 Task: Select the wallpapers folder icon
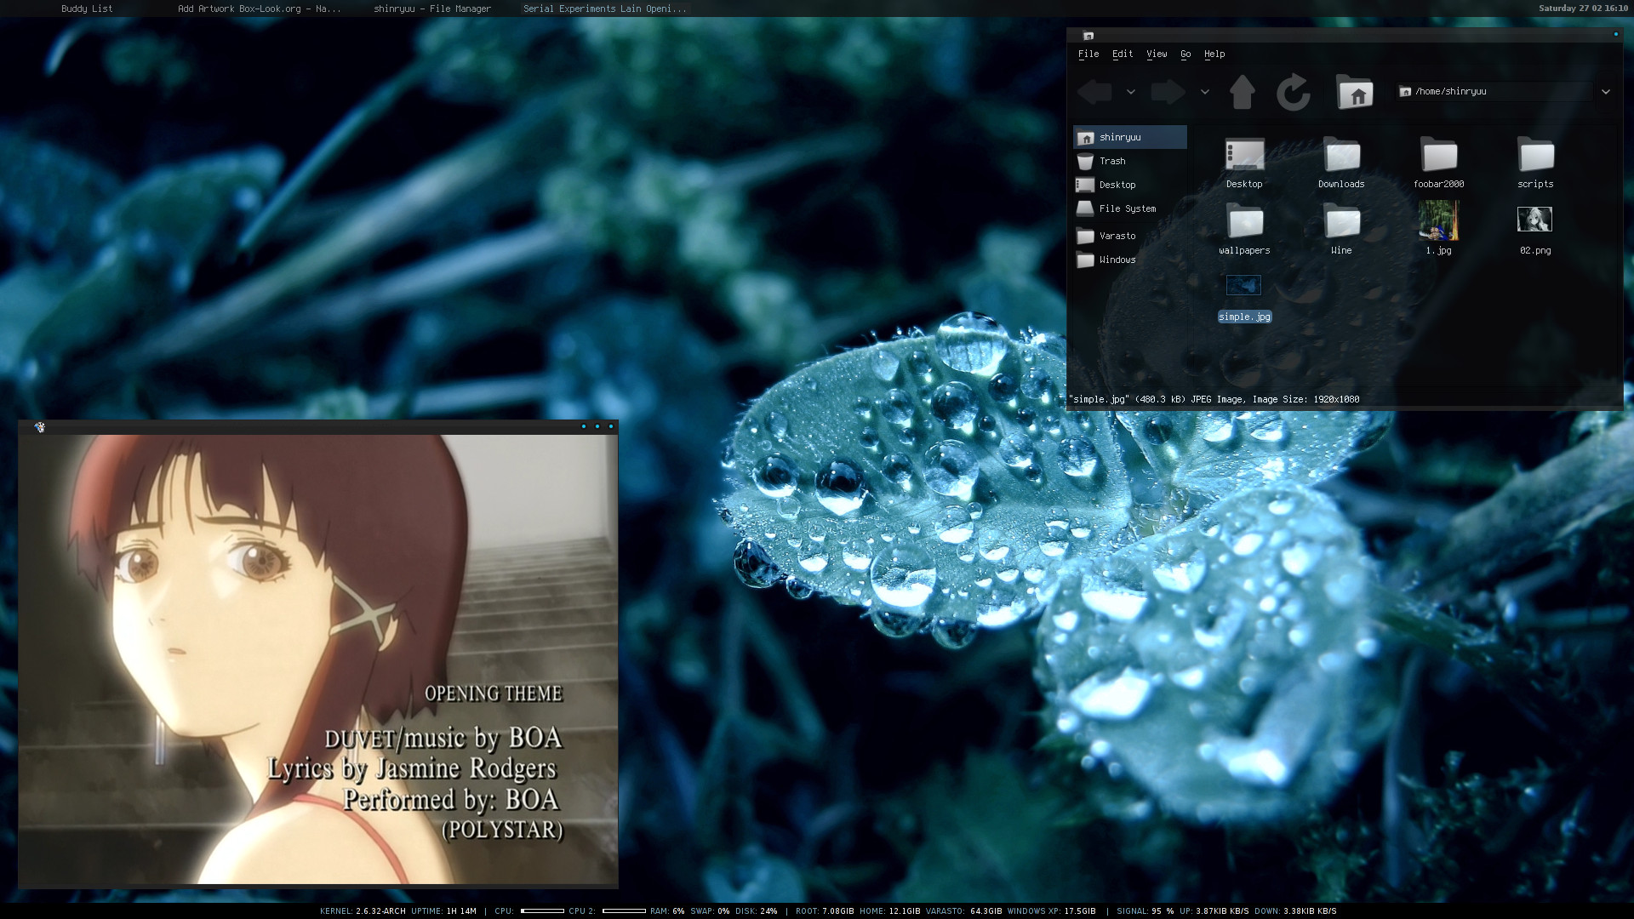1244,222
